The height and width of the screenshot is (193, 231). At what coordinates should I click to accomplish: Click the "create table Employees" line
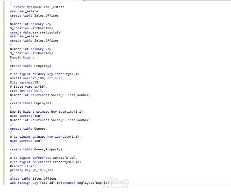31,103
